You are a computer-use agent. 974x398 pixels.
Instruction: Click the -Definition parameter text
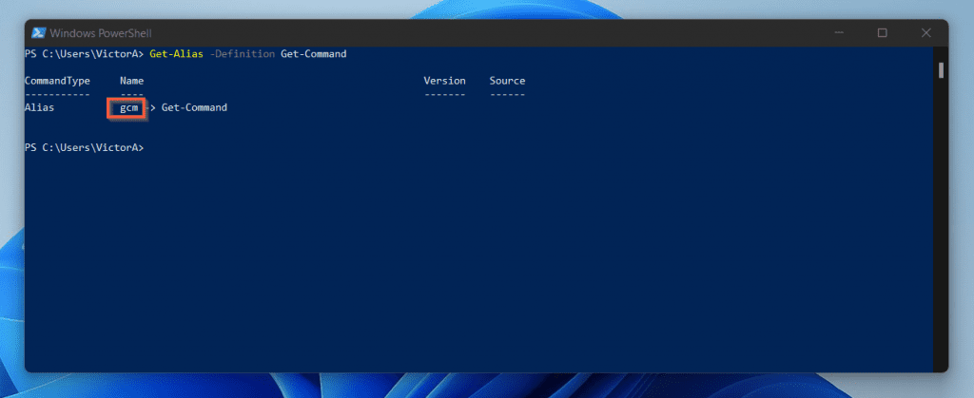point(243,54)
